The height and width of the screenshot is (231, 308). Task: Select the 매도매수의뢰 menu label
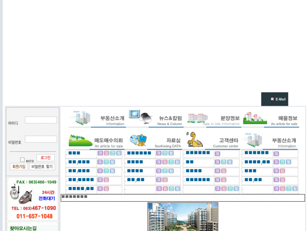coord(108,140)
